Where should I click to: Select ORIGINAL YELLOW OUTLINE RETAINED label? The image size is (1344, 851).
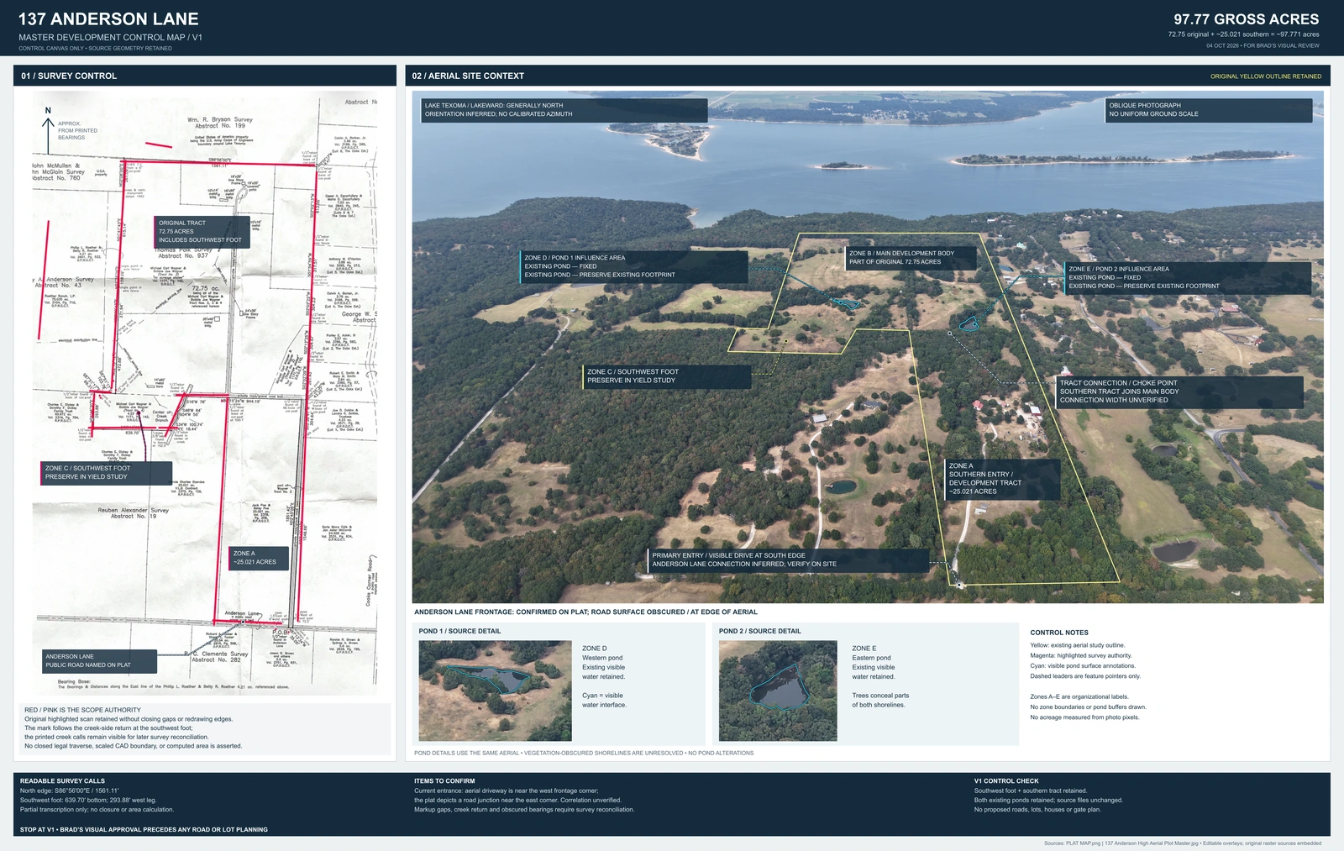coord(1265,76)
